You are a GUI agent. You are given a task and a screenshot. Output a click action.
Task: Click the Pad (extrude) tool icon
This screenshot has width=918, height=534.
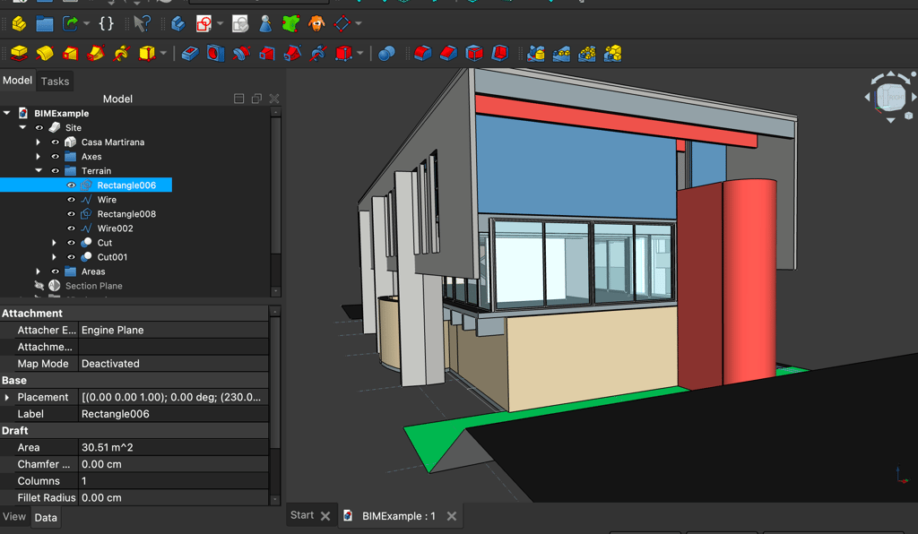point(18,54)
